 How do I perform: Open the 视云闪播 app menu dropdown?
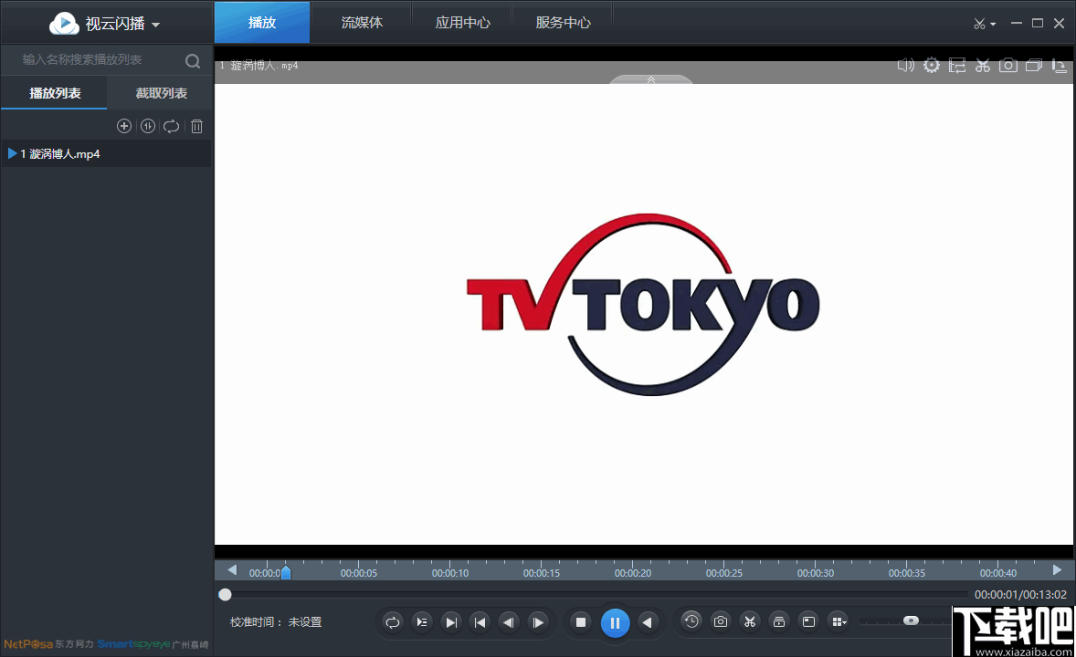(x=156, y=25)
